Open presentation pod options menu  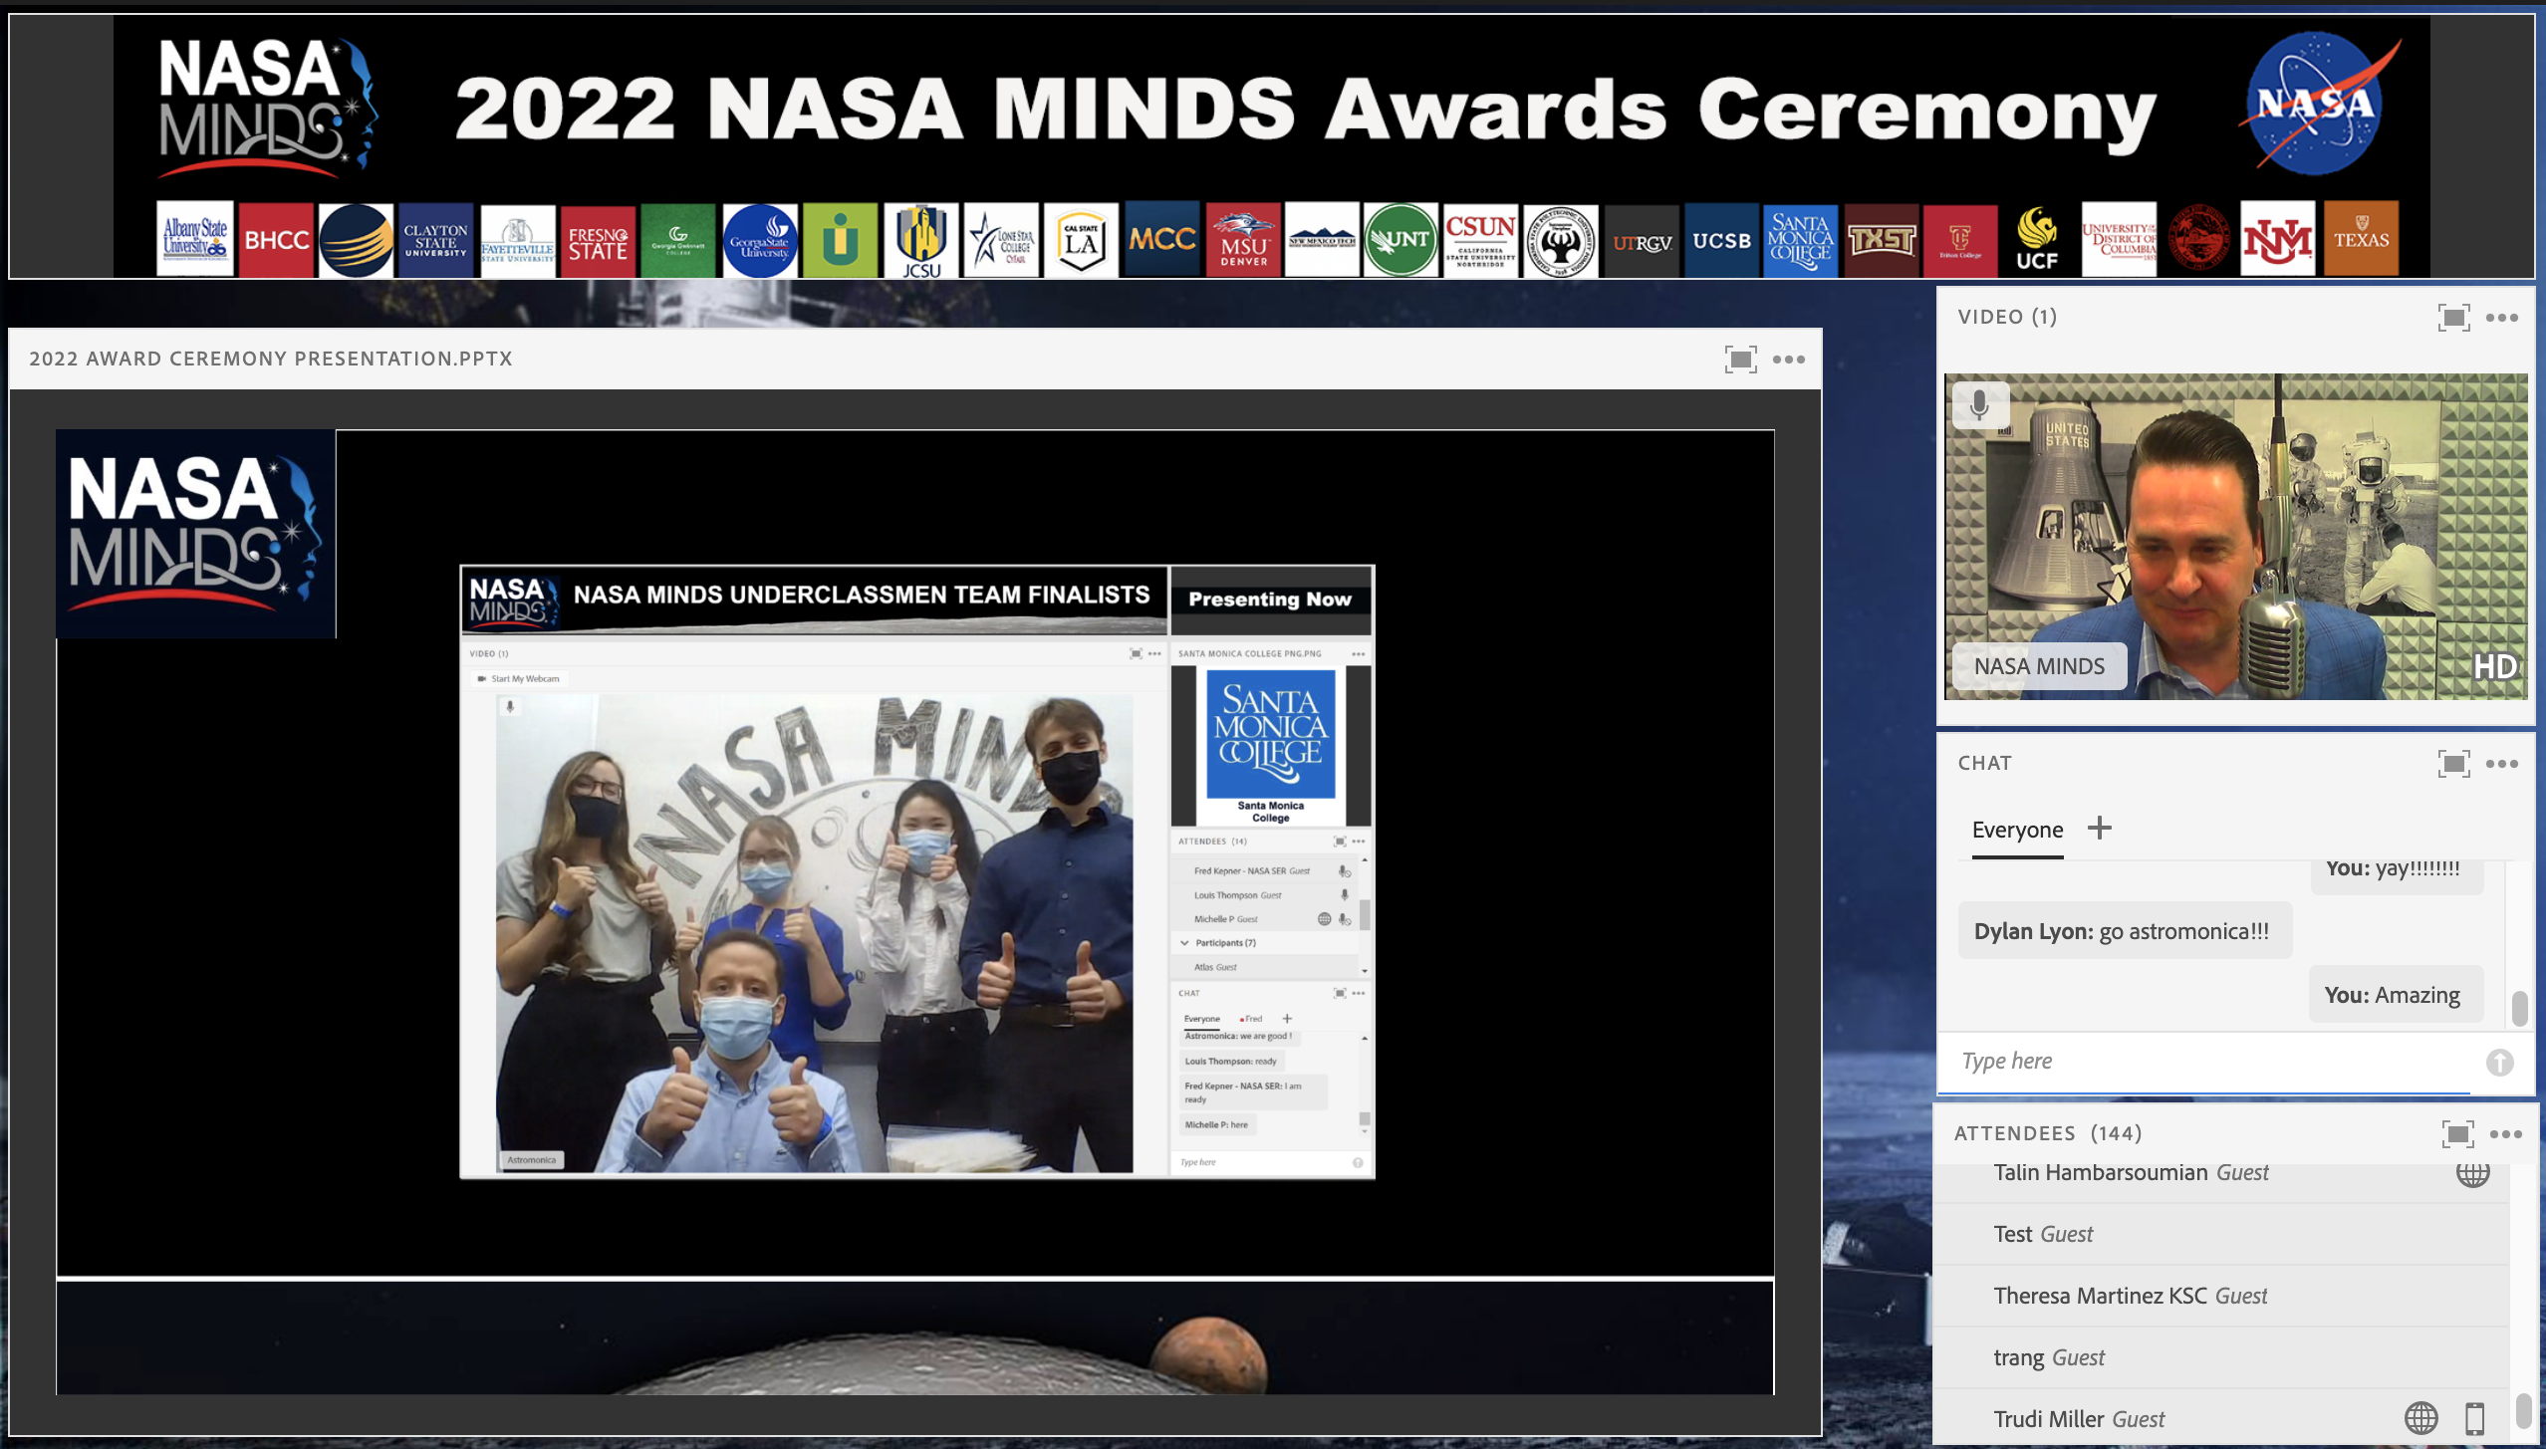pos(1789,360)
